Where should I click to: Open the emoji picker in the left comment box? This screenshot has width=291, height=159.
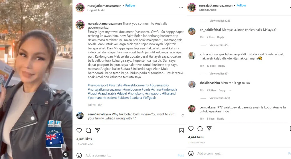tap(79, 156)
